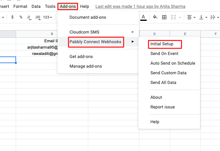Select column D header

point(155,34)
